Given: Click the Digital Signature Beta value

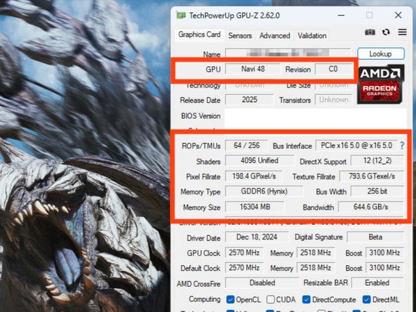Looking at the screenshot, I should [x=376, y=237].
